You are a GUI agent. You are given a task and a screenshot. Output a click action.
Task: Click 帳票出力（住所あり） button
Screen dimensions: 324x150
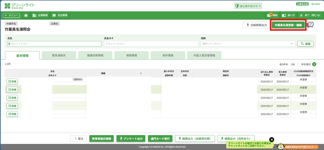[x=236, y=139]
